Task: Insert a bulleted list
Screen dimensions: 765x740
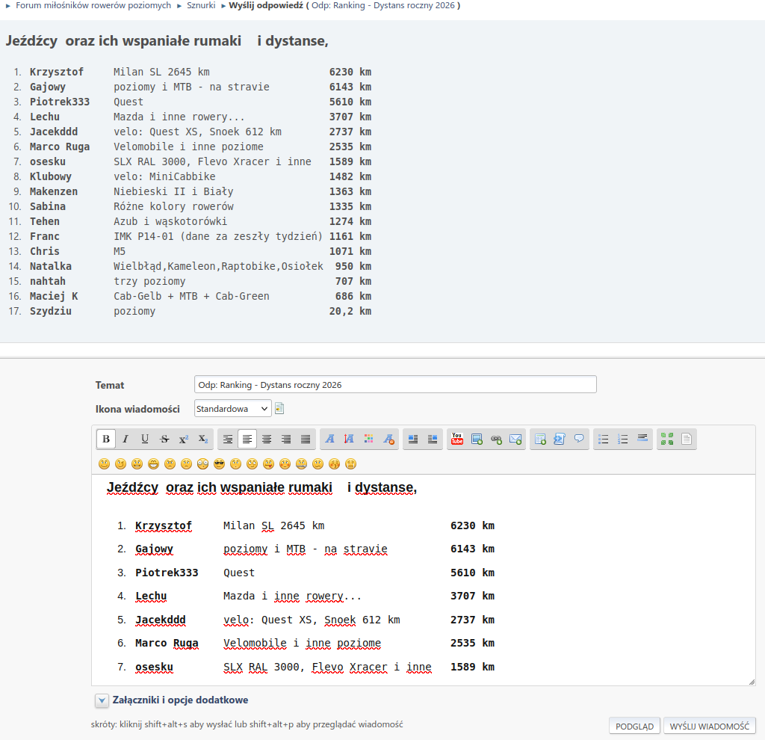Action: [604, 439]
